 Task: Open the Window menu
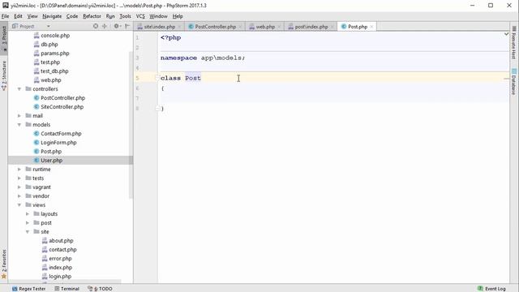pos(158,16)
